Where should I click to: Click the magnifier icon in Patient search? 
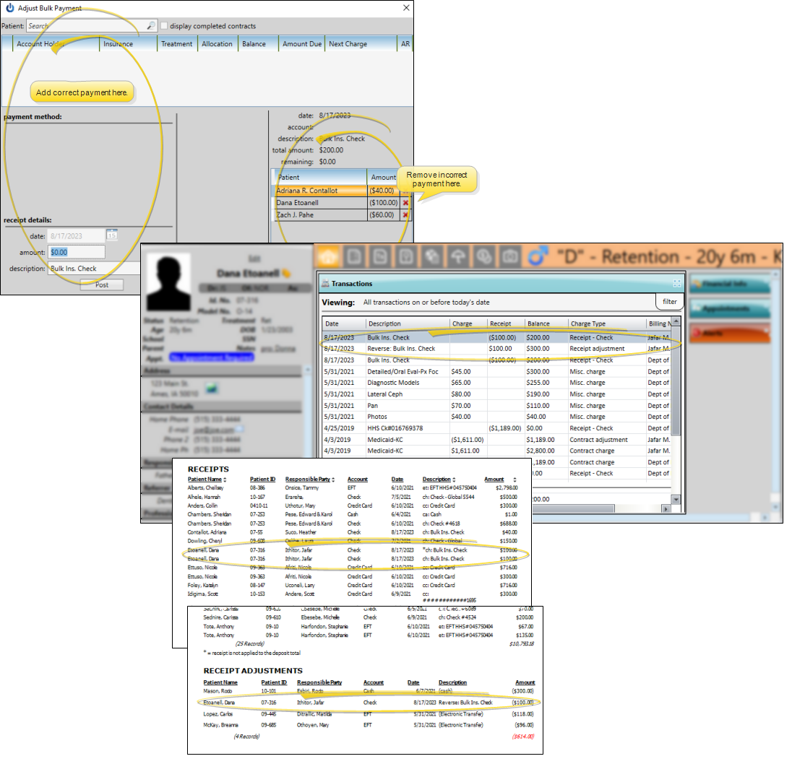coord(150,26)
